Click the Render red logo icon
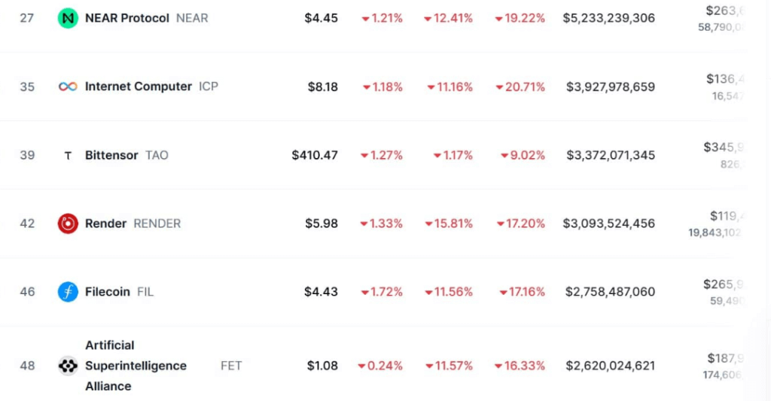The width and height of the screenshot is (771, 401). (x=68, y=223)
